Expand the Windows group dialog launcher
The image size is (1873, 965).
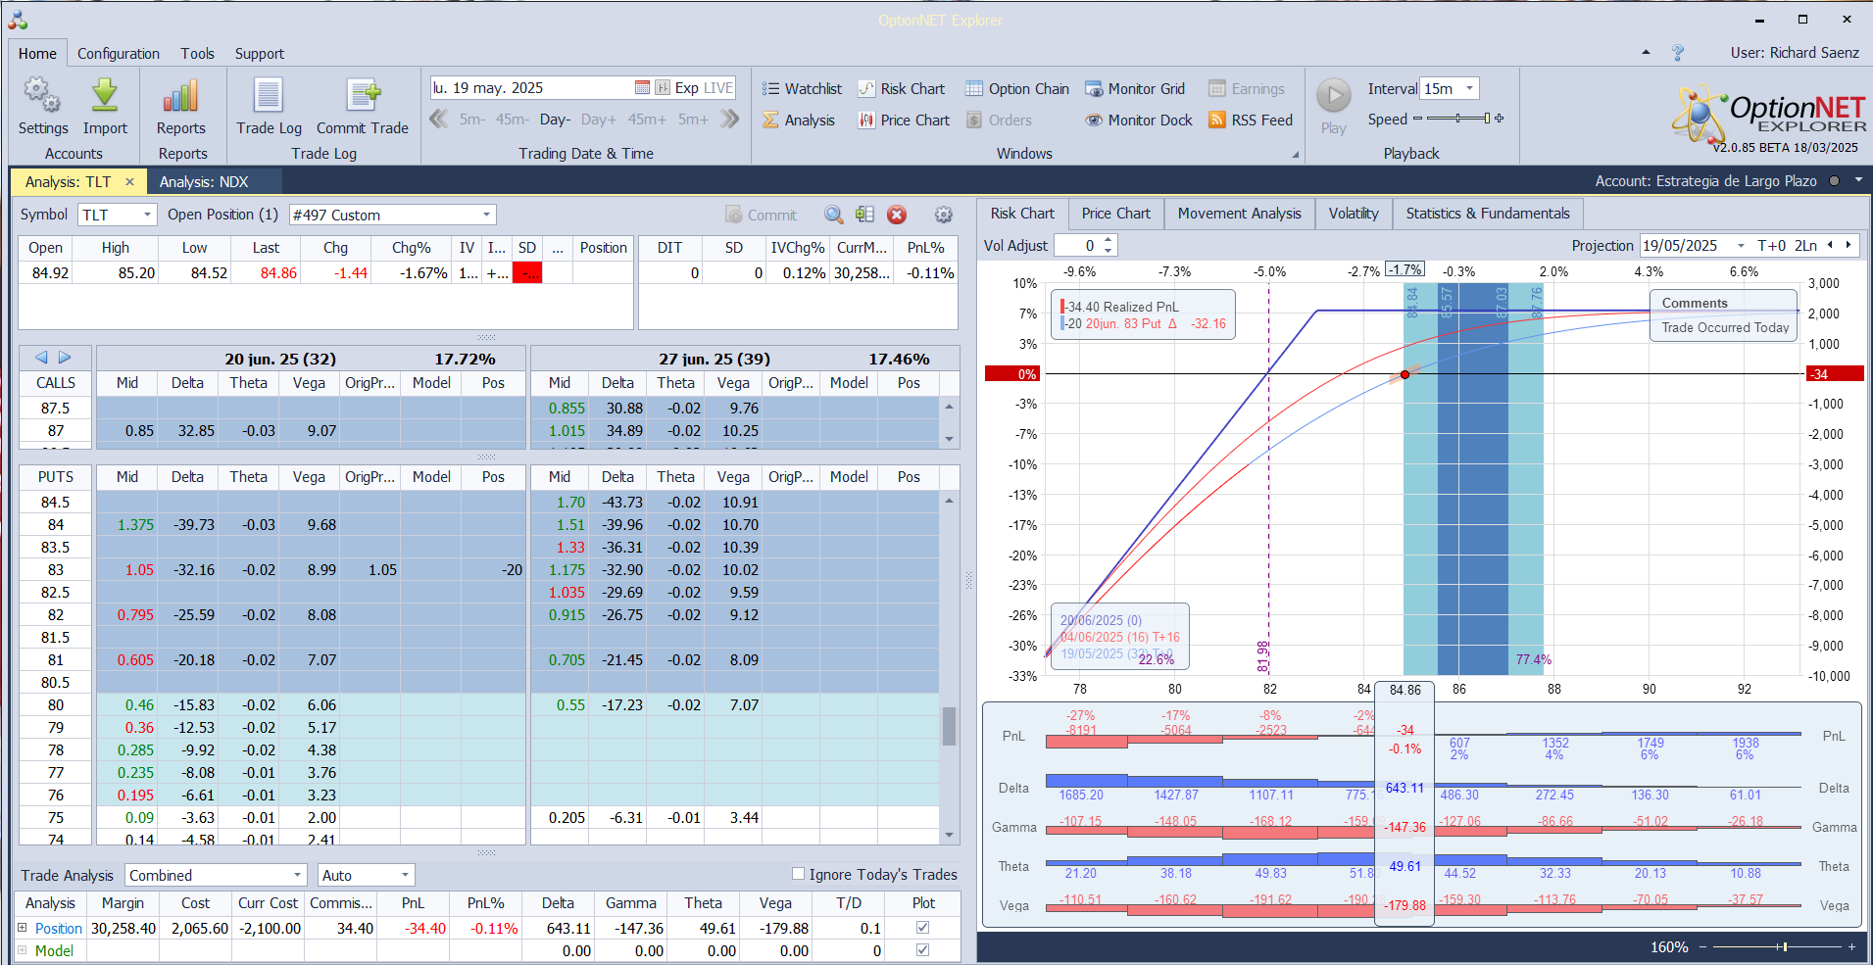coord(1295,154)
